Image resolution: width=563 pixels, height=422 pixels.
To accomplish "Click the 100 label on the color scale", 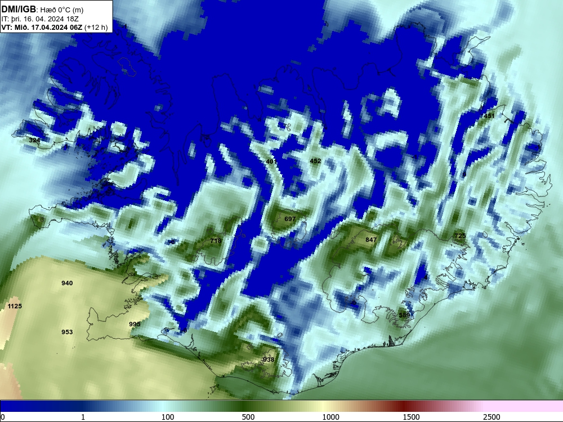I will point(168,417).
